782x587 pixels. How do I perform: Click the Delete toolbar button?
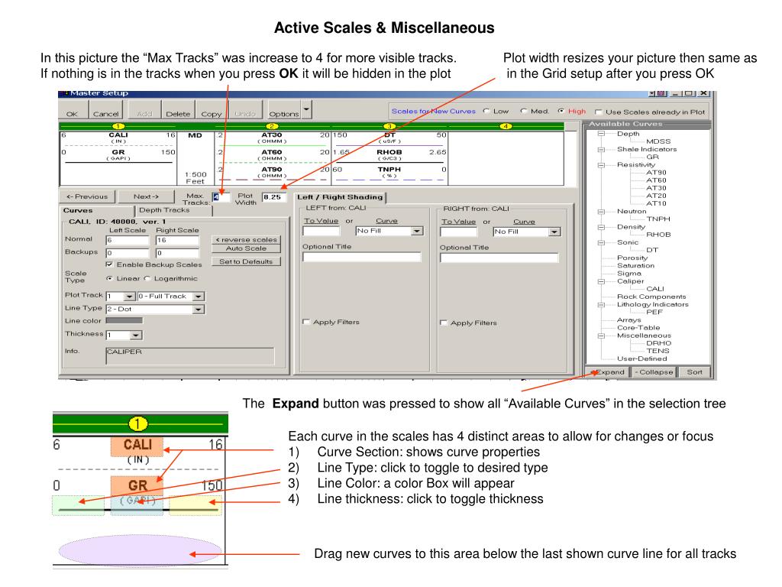click(178, 110)
